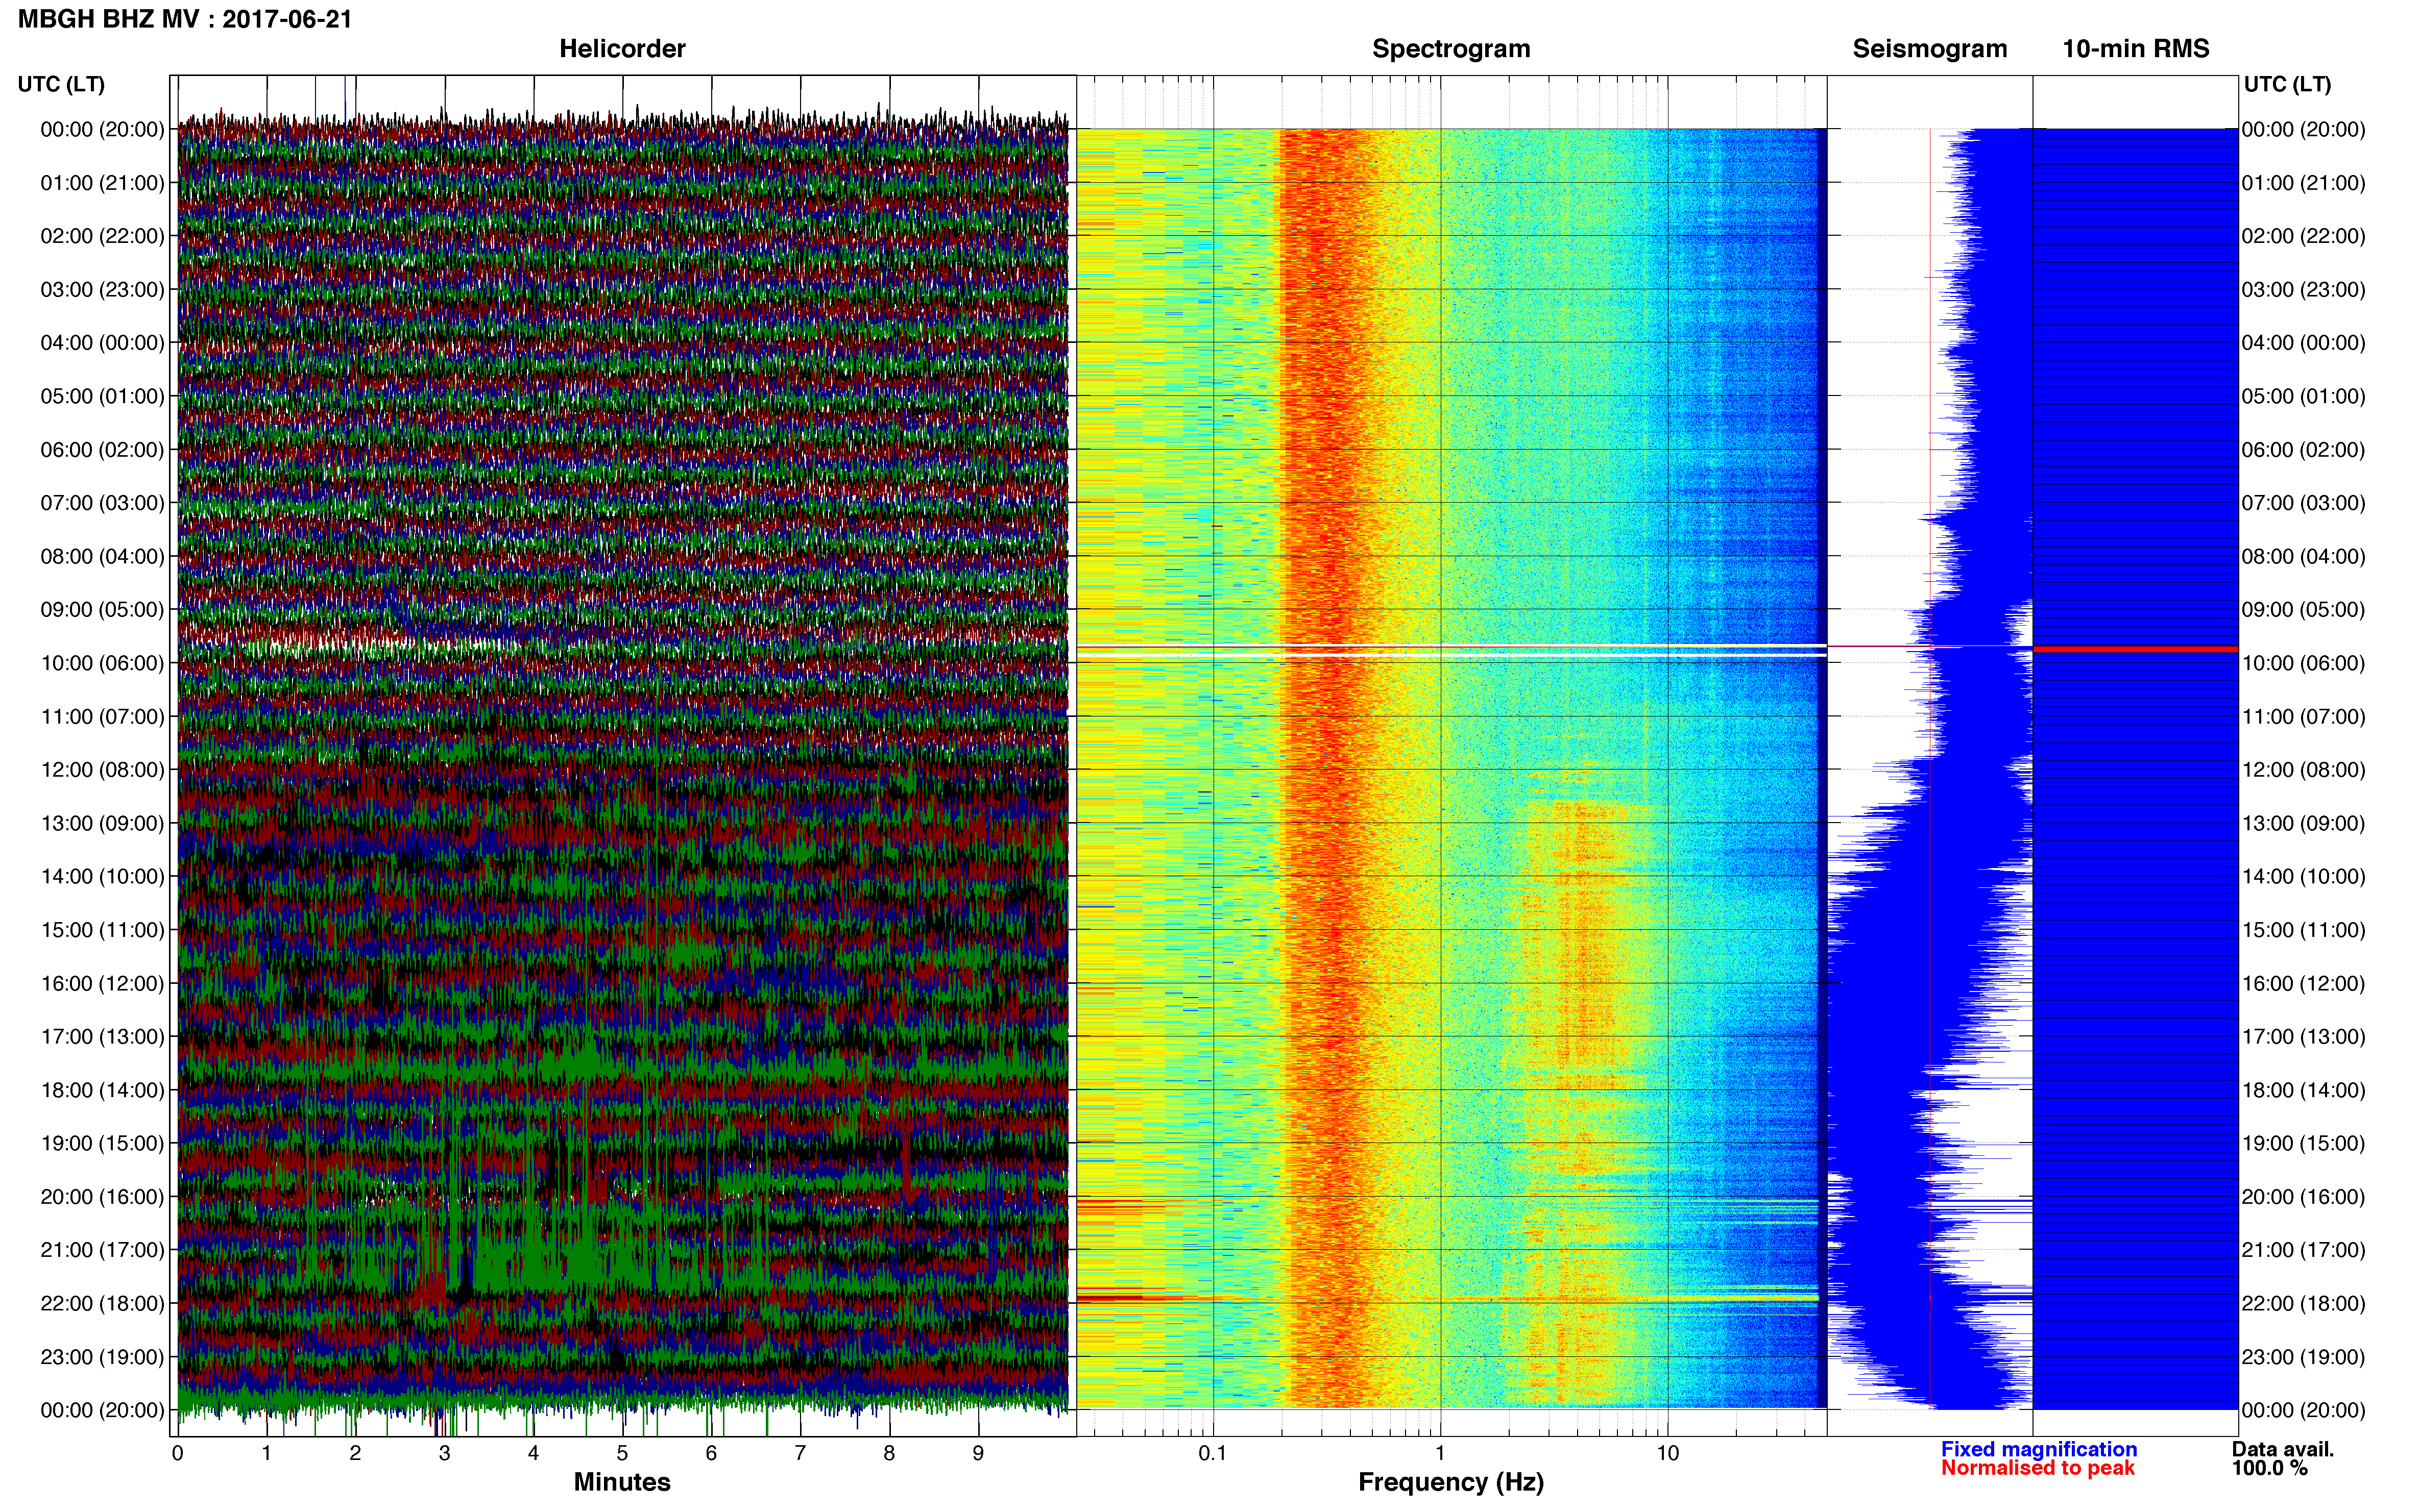
Task: Select '20:00 (16:00)' label left of helicorder
Action: coord(102,1197)
